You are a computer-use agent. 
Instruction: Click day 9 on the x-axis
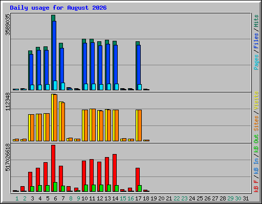point(78,198)
